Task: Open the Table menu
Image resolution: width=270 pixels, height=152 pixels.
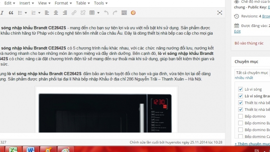Action: pyautogui.click(x=83, y=3)
